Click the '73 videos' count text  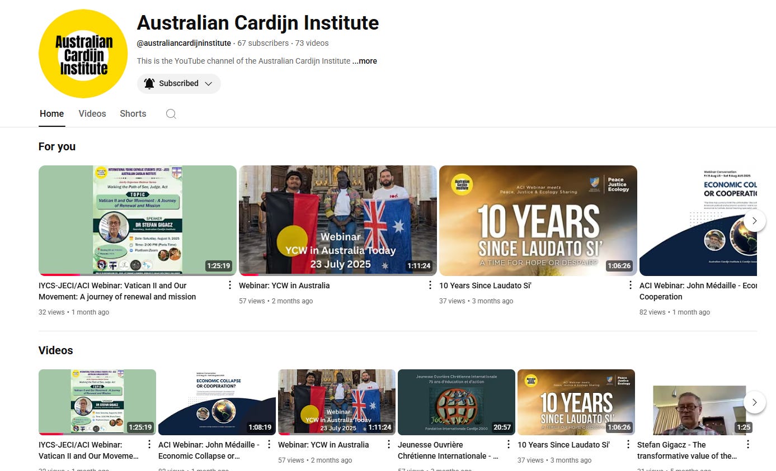point(312,43)
